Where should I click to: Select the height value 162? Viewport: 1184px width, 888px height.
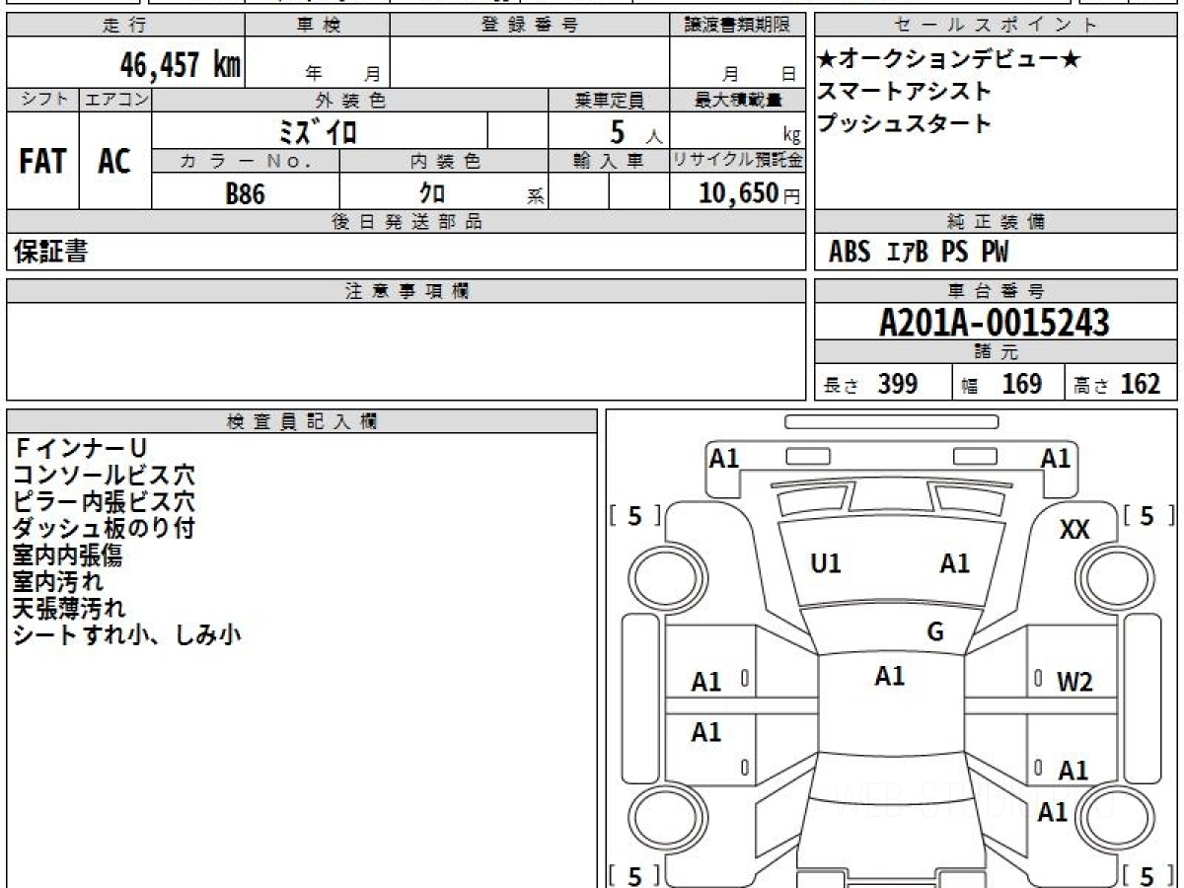coord(1142,384)
